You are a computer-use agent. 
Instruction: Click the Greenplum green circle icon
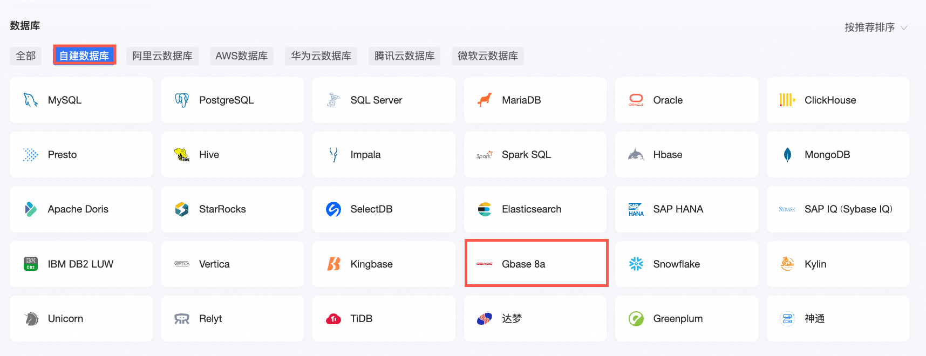[x=636, y=319]
